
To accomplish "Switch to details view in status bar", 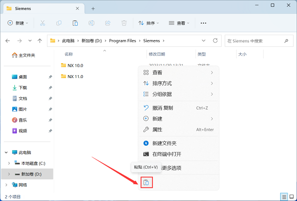I will (x=284, y=197).
